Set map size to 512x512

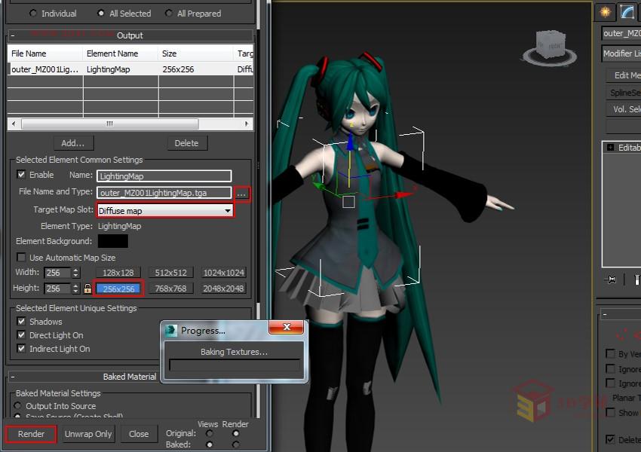(x=170, y=273)
